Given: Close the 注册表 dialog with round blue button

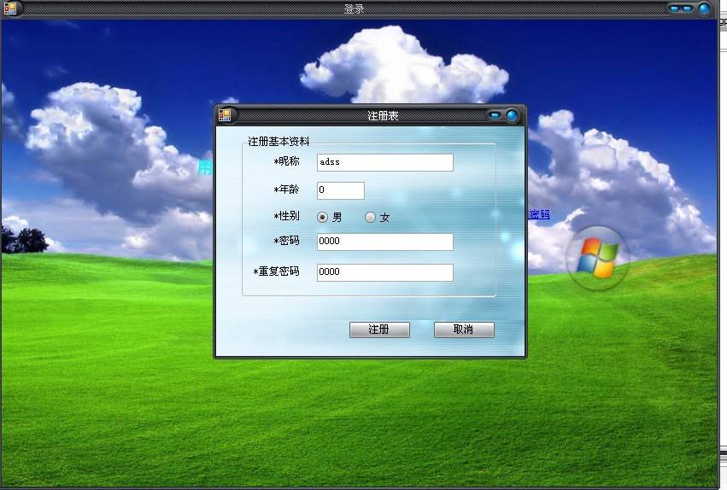Looking at the screenshot, I should (513, 115).
